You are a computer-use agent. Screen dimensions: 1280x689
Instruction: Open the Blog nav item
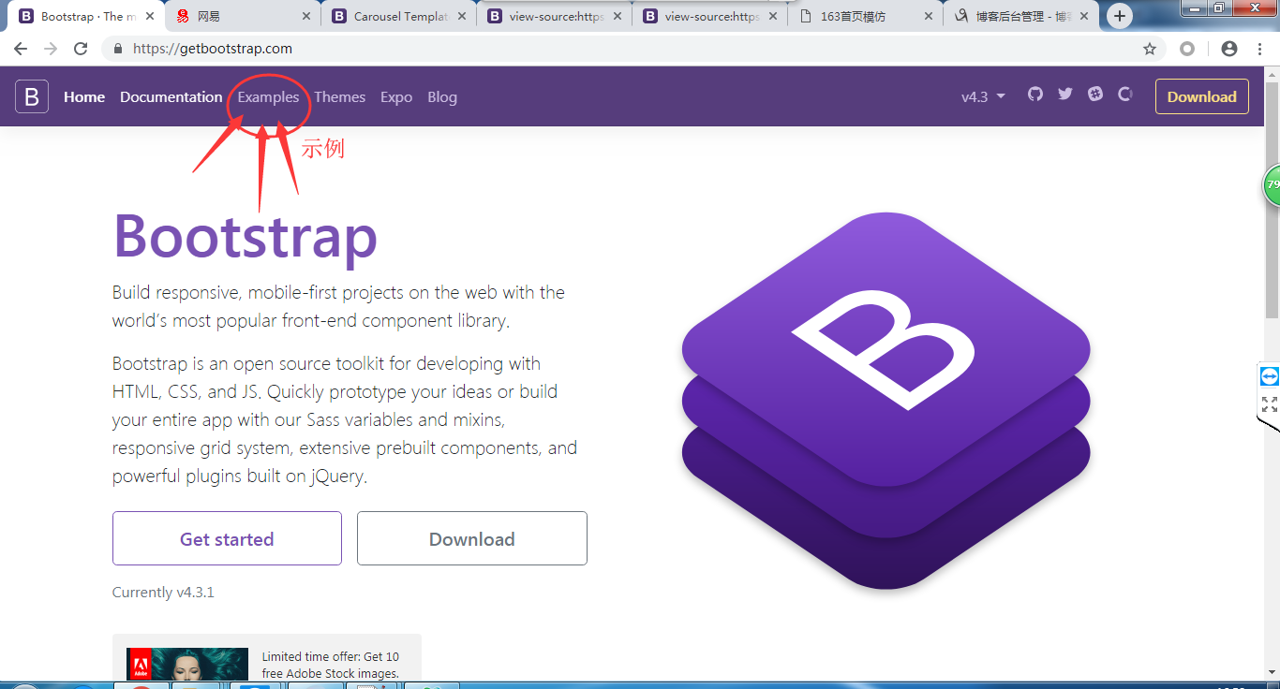click(442, 96)
